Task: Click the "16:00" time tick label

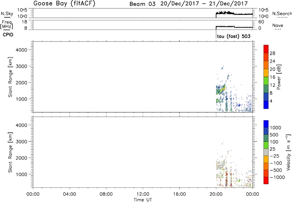Action: (x=179, y=194)
